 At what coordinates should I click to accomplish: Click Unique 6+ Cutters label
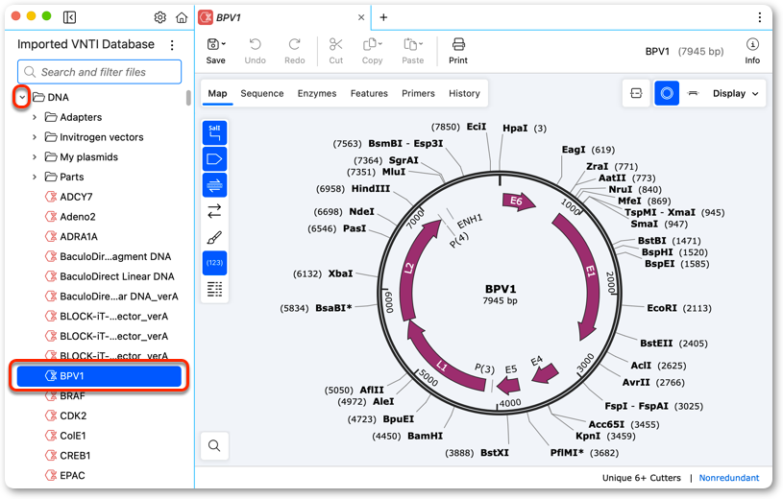(x=641, y=478)
